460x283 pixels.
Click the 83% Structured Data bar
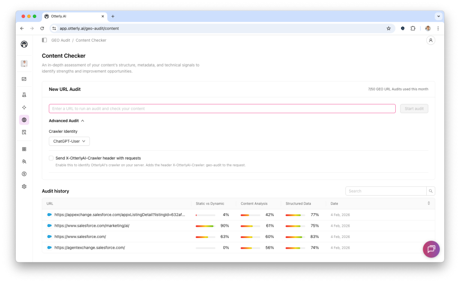(295, 237)
